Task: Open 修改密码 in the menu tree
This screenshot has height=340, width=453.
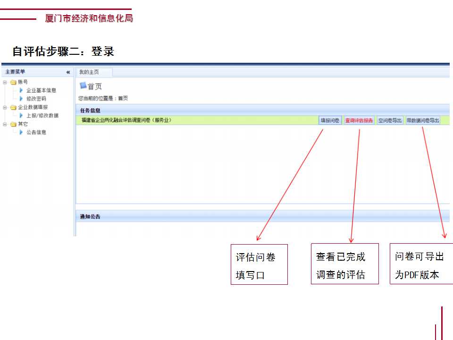Action: coord(36,99)
